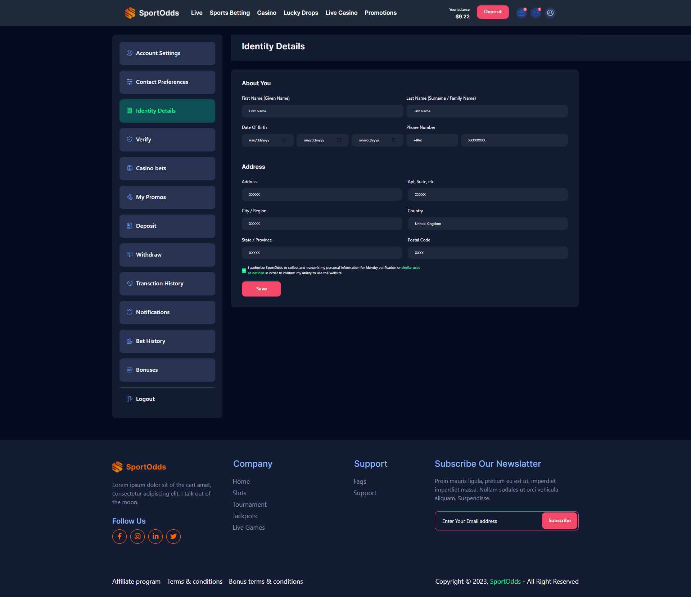Click SportOdds link in copyright line
Screen dimensions: 691x597
coord(505,582)
